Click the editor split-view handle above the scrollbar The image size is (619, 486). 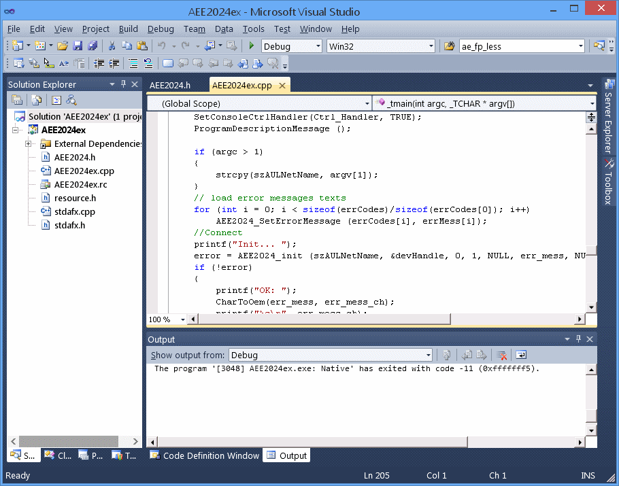click(x=591, y=117)
